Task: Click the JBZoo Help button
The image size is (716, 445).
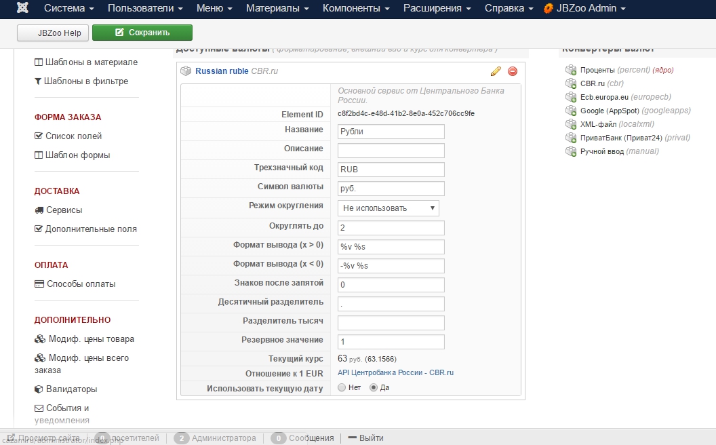Action: coord(53,33)
